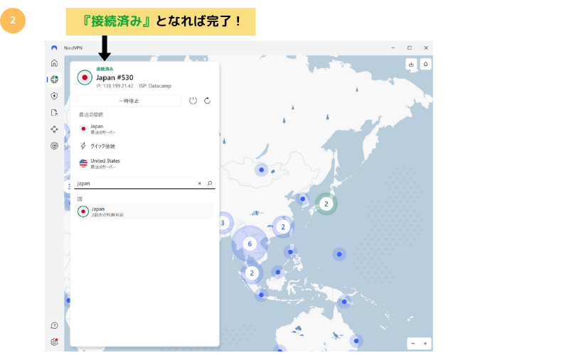Open the settings gear icon in the sidebar
This screenshot has height=355, width=569.
click(x=54, y=342)
